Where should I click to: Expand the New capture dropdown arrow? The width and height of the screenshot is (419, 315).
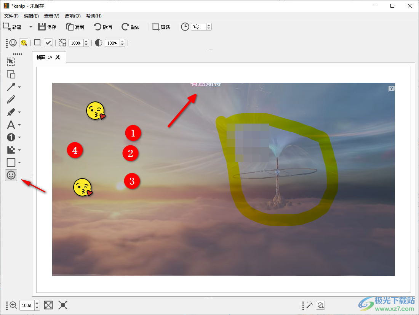point(31,27)
